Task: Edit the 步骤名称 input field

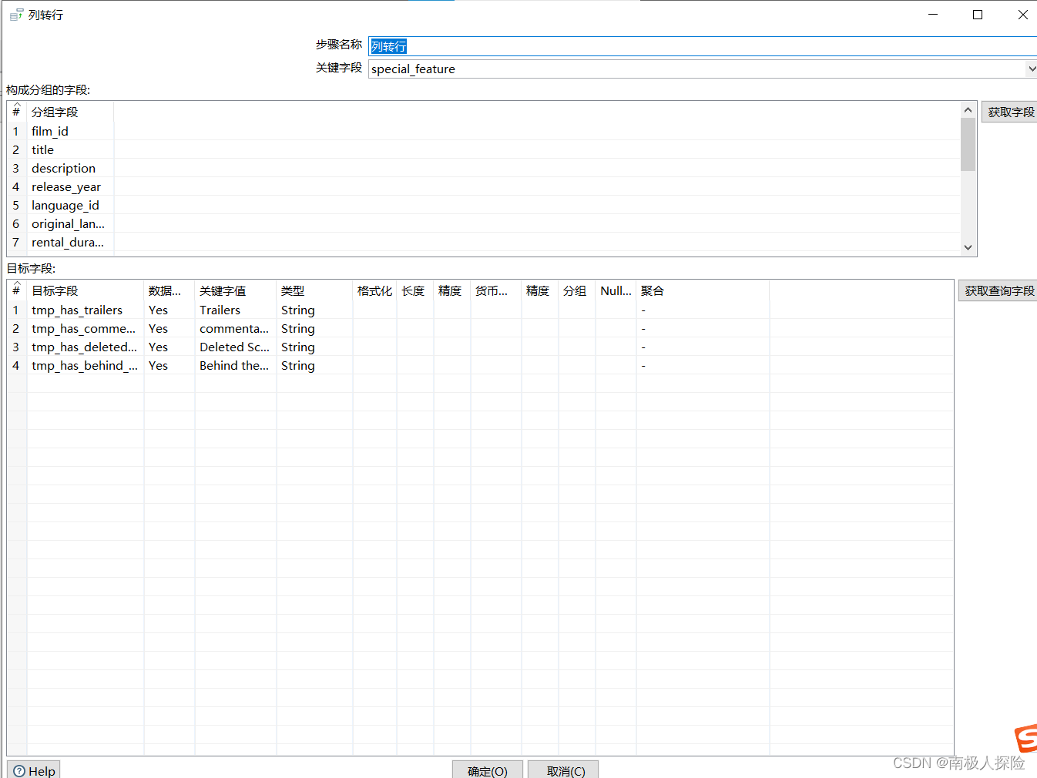Action: (703, 46)
